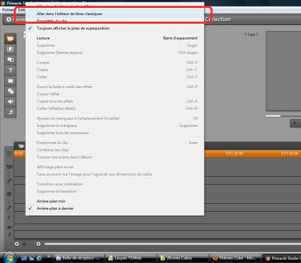Open the montage themes album icon
Image resolution: width=301 pixels, height=263 pixels.
pyautogui.click(x=11, y=60)
